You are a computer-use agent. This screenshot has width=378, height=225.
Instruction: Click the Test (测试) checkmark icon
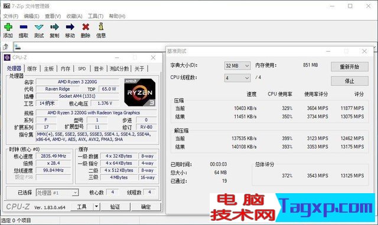[39, 27]
